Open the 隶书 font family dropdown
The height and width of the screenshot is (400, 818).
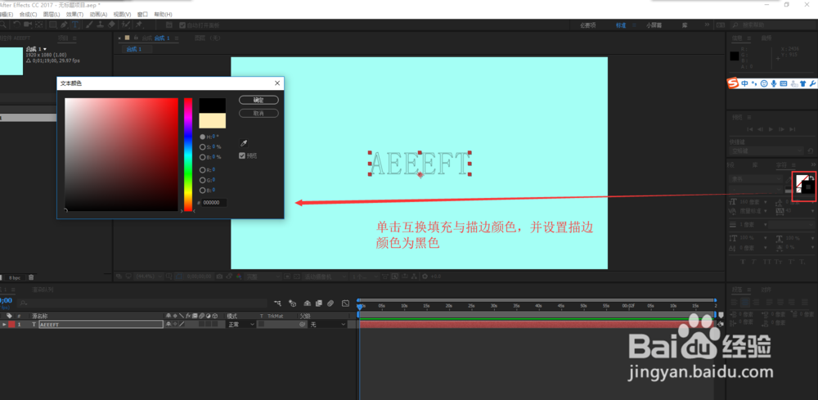pos(755,179)
